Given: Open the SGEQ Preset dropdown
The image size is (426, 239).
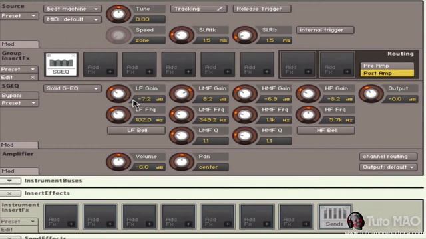Looking at the screenshot, I should (19, 103).
